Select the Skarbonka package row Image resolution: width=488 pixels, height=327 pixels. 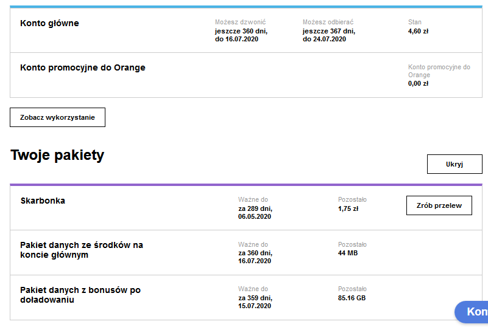43,201
